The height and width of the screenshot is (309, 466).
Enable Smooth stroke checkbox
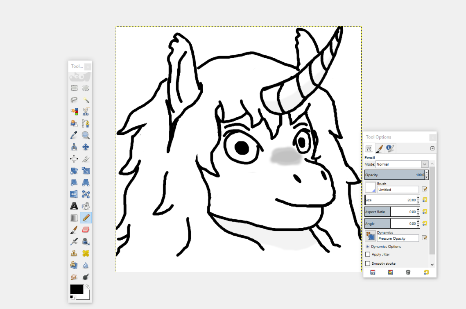368,264
